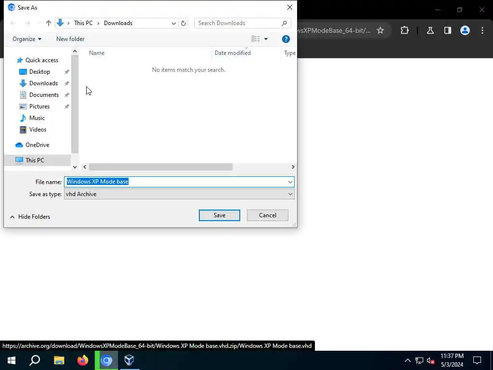Click the downloads arrow icon in address bar

(60, 23)
